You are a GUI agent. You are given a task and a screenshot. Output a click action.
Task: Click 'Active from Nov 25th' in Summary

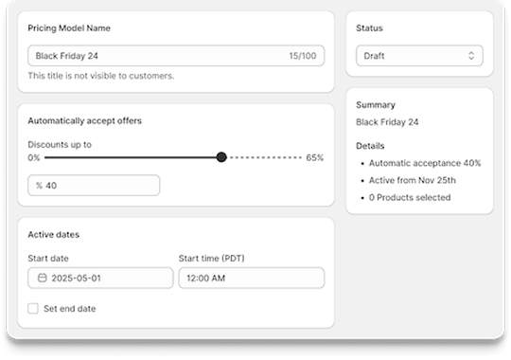(x=413, y=180)
